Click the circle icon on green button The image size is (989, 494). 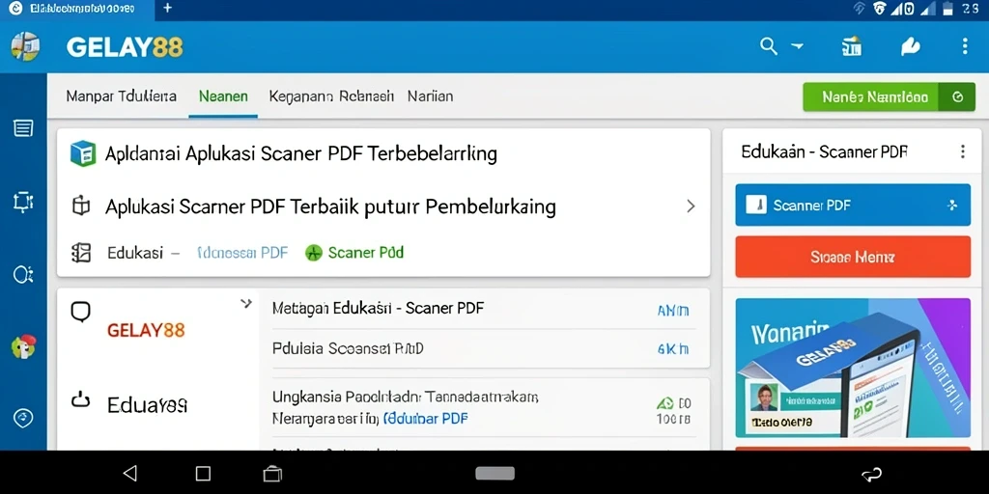(x=957, y=97)
